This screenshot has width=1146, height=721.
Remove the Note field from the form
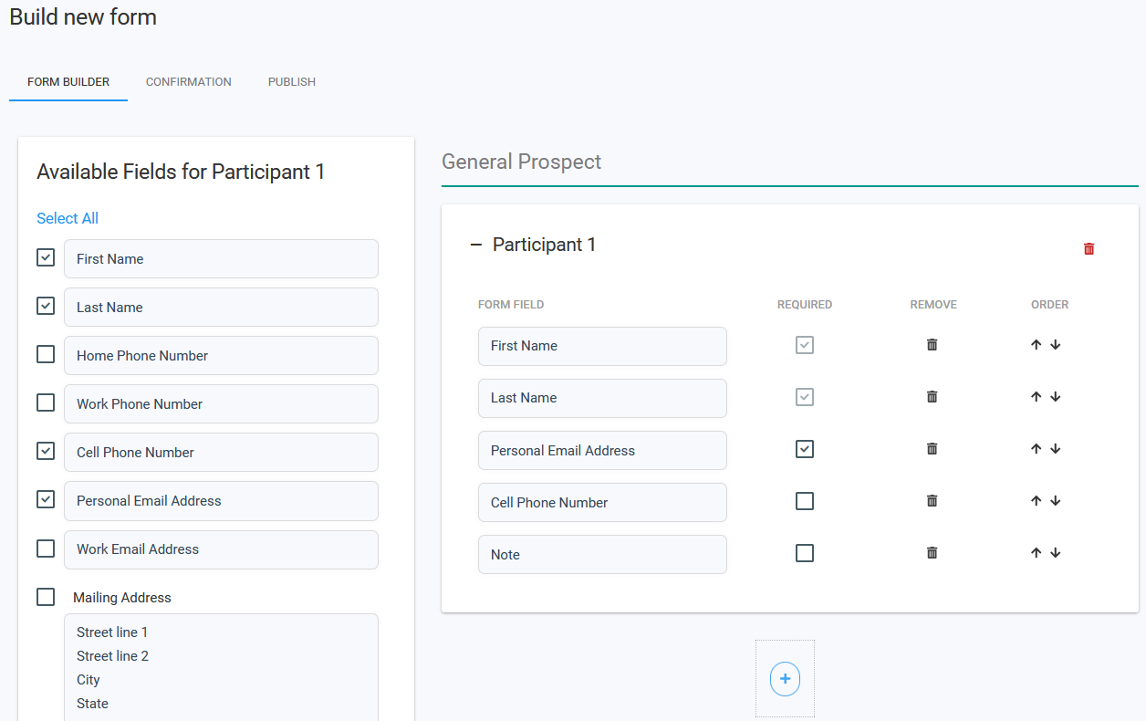(x=932, y=552)
